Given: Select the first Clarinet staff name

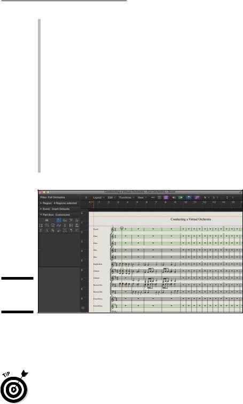Looking at the screenshot, I should 96,271.
